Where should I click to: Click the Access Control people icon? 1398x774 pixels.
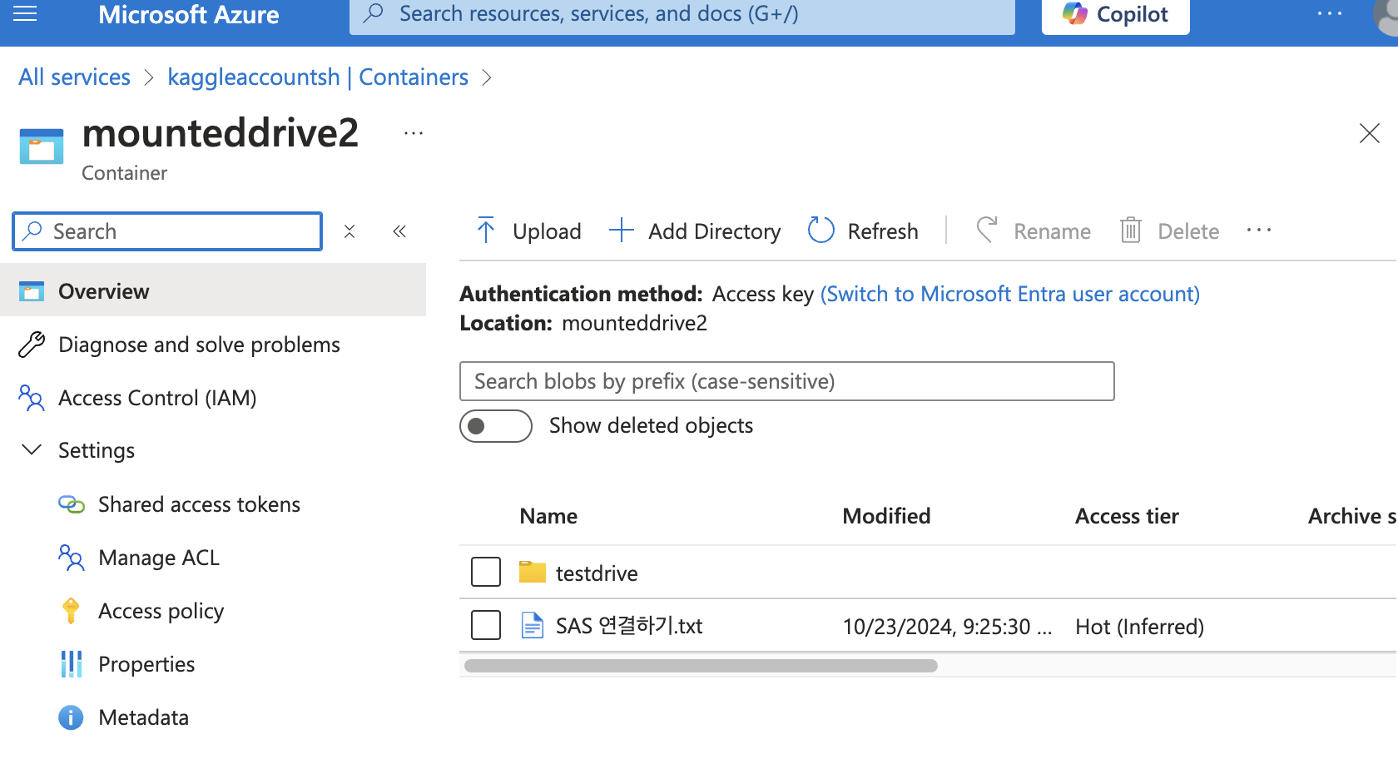[32, 398]
